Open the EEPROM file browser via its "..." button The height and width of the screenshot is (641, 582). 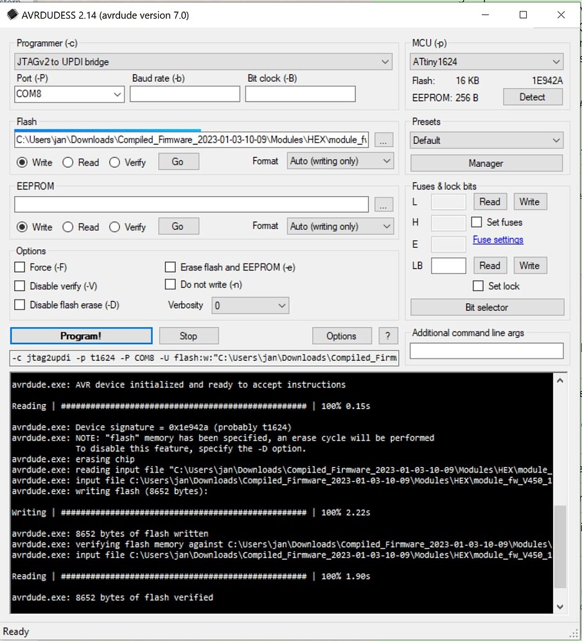point(384,204)
